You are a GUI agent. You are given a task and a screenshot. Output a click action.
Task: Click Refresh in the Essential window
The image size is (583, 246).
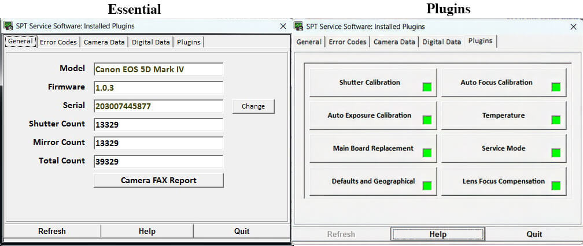pos(52,231)
